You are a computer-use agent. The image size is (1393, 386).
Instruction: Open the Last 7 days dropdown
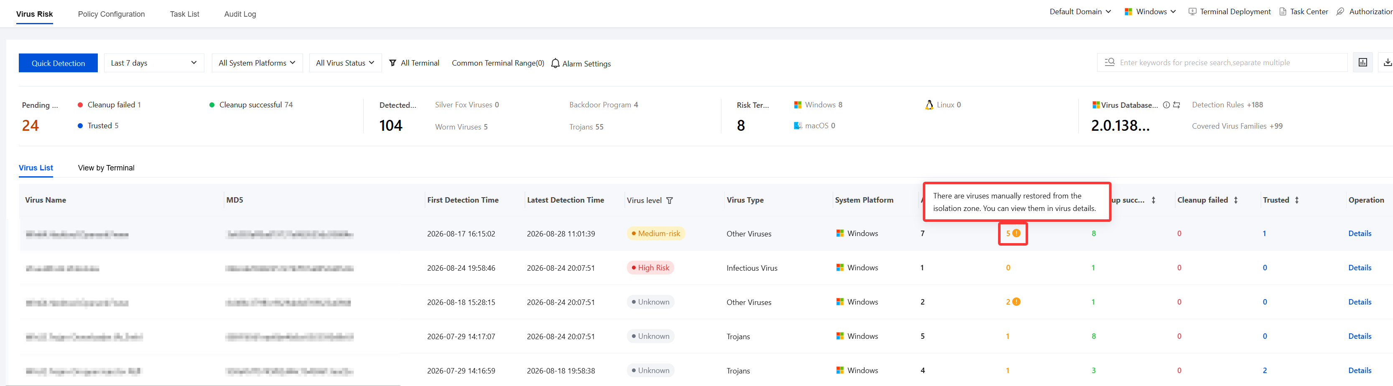pyautogui.click(x=154, y=63)
